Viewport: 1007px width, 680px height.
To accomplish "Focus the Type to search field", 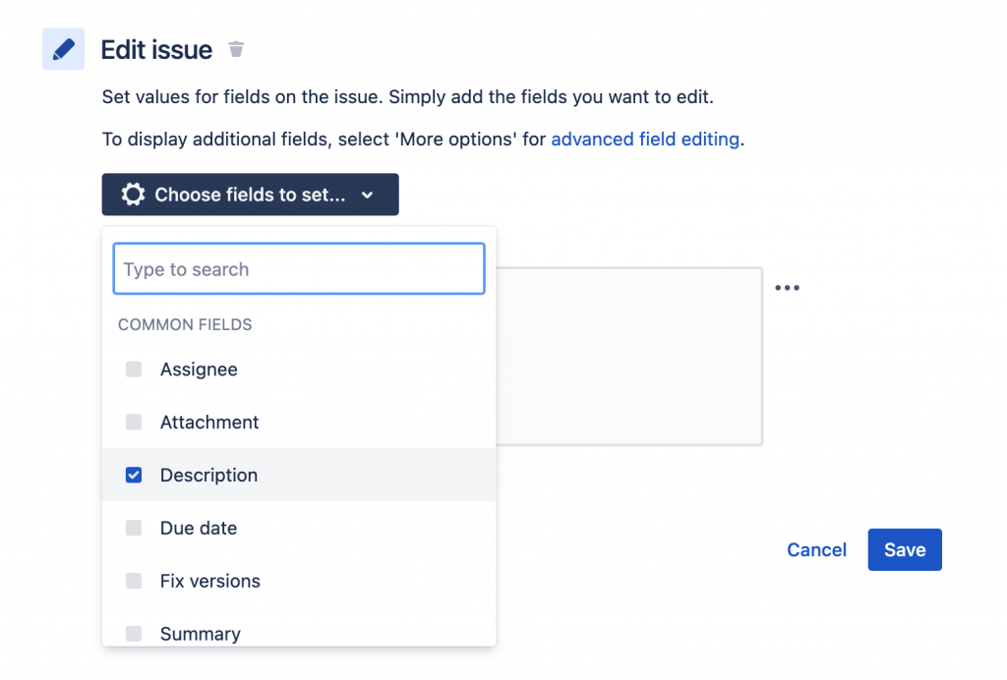I will (299, 269).
